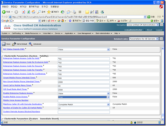Click the Google toolbar bookmark star icon
The height and width of the screenshot is (126, 166).
point(70,21)
